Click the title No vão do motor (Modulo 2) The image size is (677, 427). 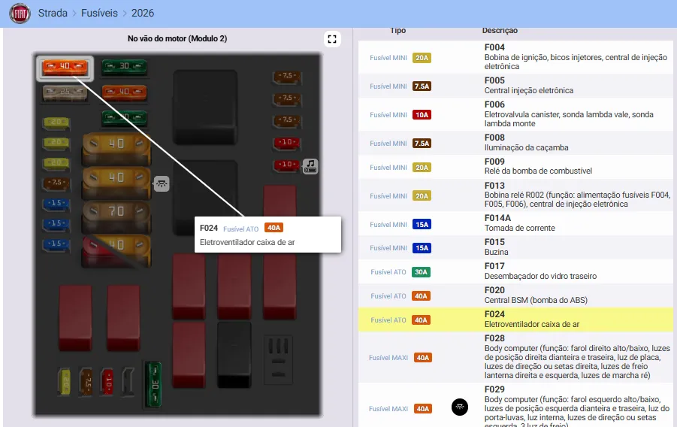177,38
